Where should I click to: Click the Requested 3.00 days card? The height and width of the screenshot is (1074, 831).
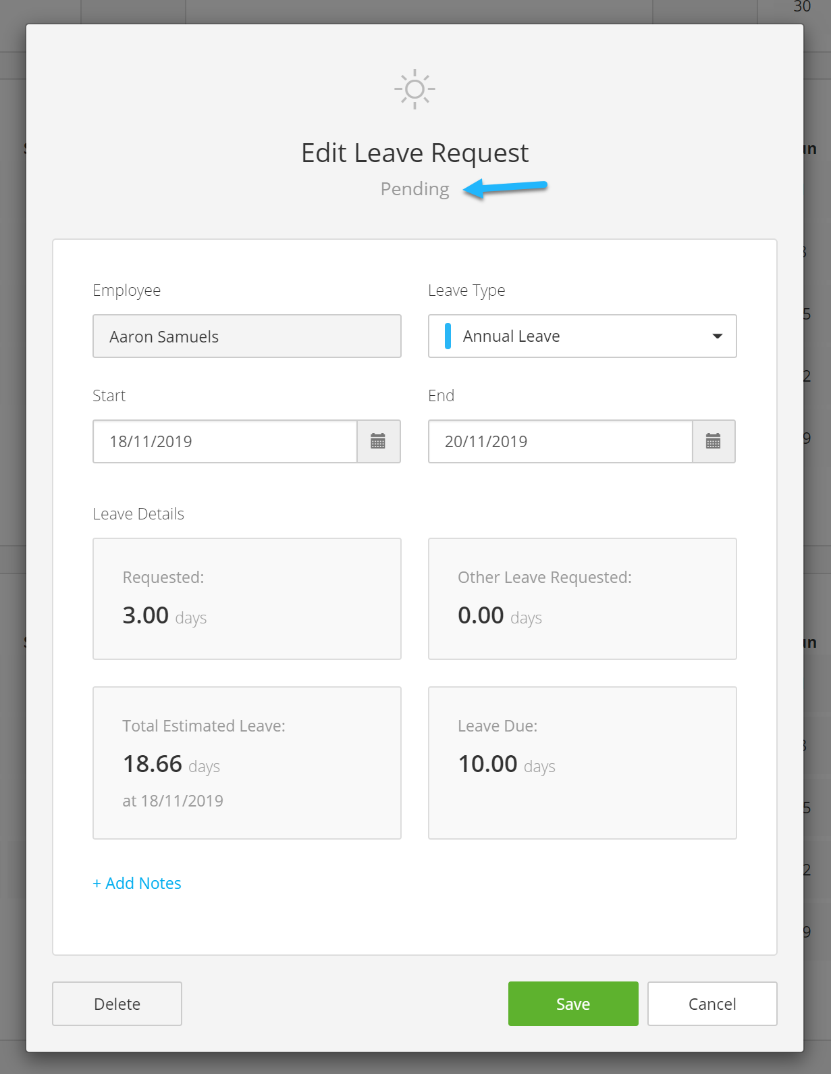(247, 598)
